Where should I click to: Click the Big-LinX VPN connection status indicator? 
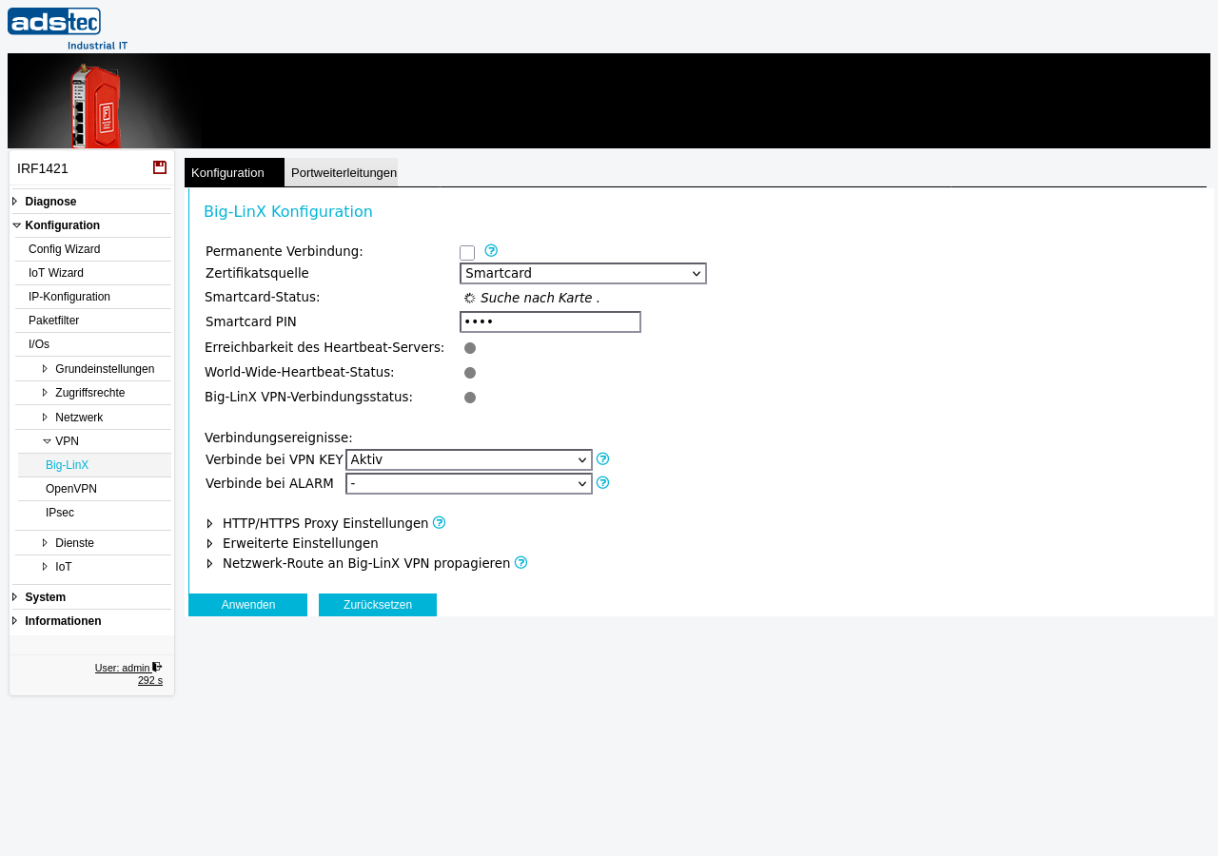click(x=470, y=398)
